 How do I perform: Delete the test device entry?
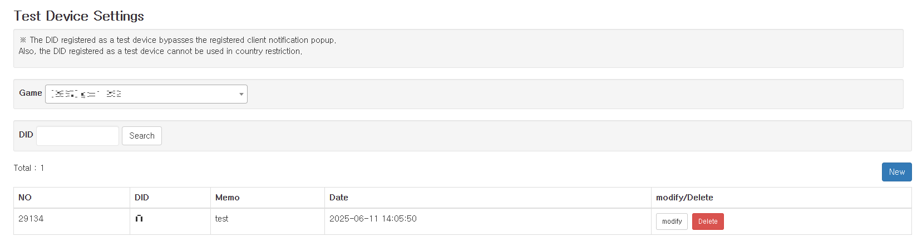(707, 222)
